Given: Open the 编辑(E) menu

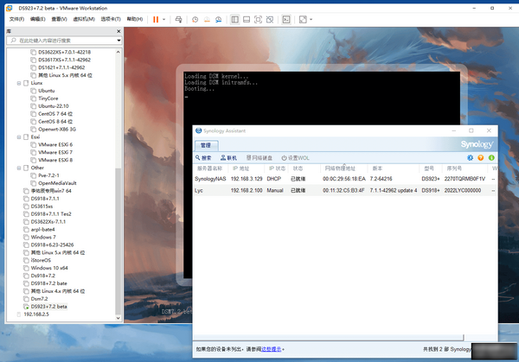Looking at the screenshot, I should pyautogui.click(x=38, y=19).
